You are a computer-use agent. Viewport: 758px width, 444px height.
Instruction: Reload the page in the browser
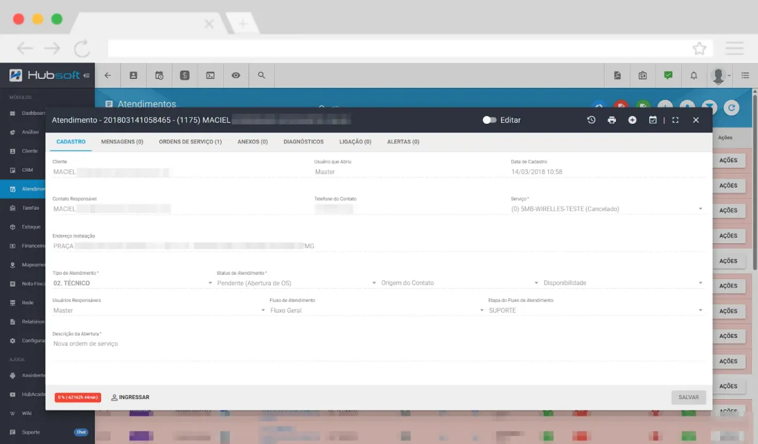pos(81,49)
